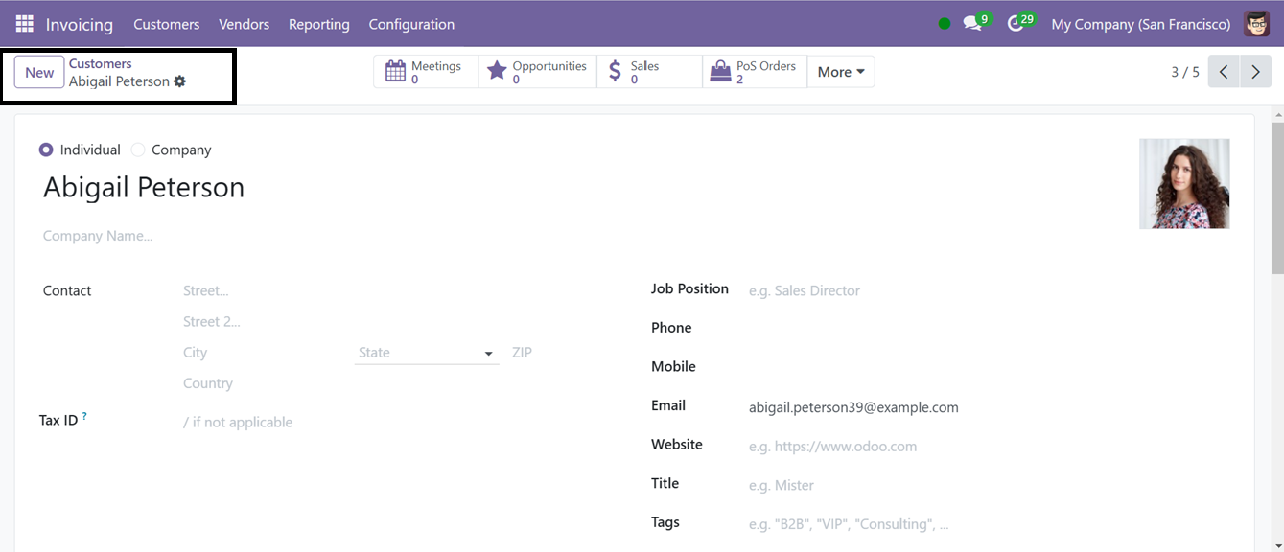Viewport: 1284px width, 552px height.
Task: Open the activities clock icon with 29 badge
Action: pyautogui.click(x=1020, y=23)
